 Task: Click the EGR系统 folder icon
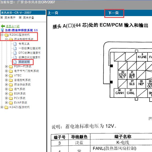click(11, 94)
